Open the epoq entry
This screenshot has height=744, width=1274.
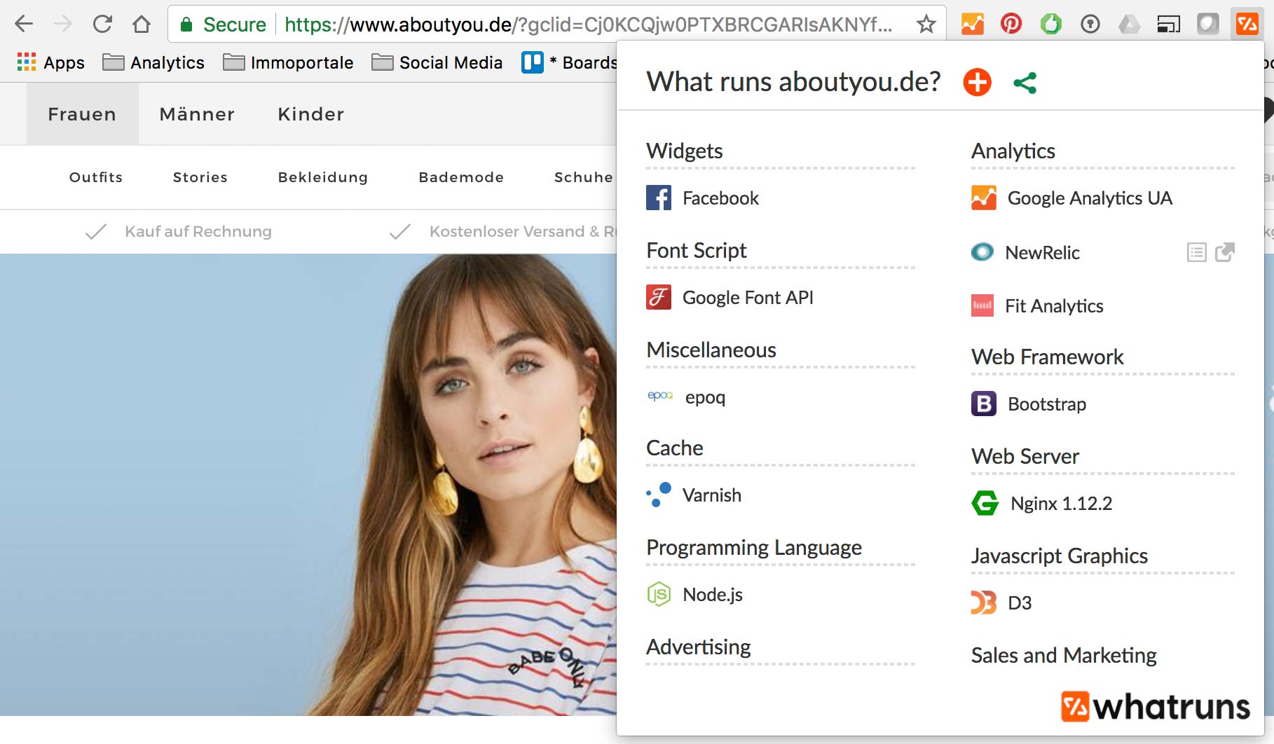(705, 397)
